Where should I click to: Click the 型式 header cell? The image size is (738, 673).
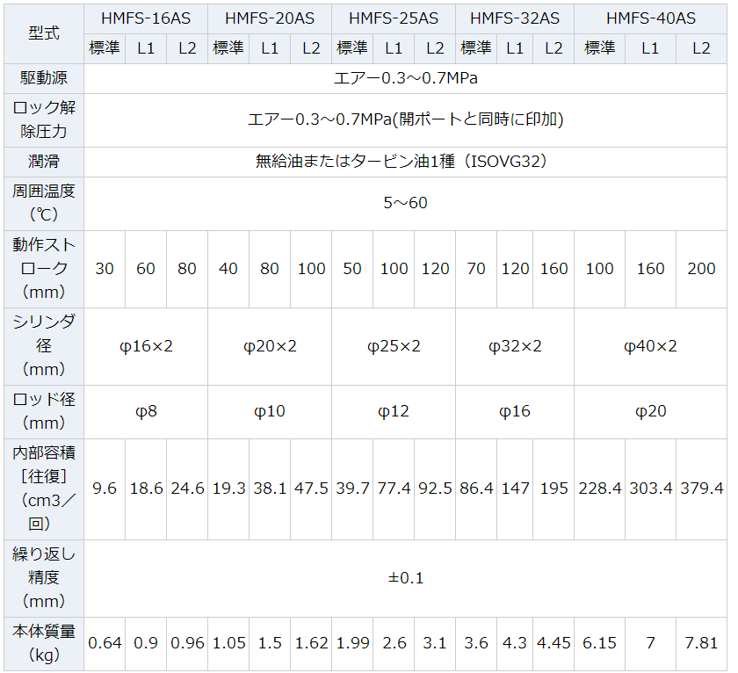(44, 33)
